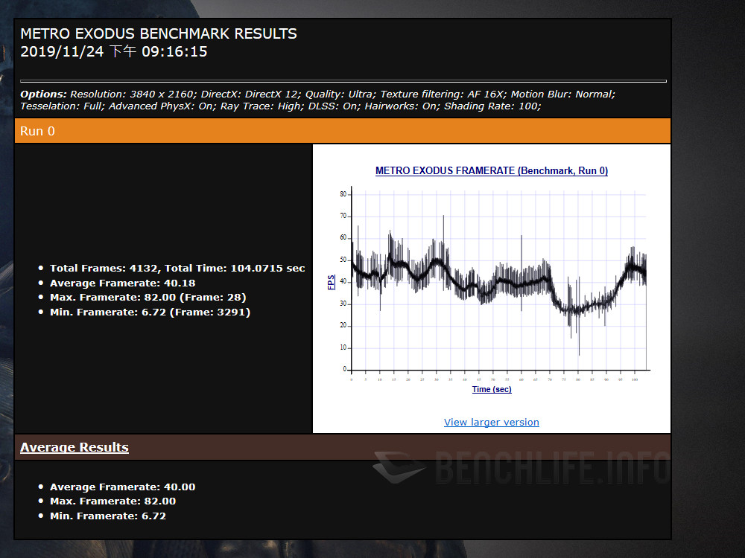Click the framerate line graph
Viewport: 745px width, 558px height.
pyautogui.click(x=498, y=283)
